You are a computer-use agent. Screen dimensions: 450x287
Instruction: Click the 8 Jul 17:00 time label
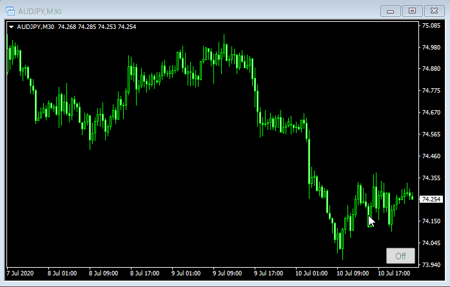[x=144, y=273]
